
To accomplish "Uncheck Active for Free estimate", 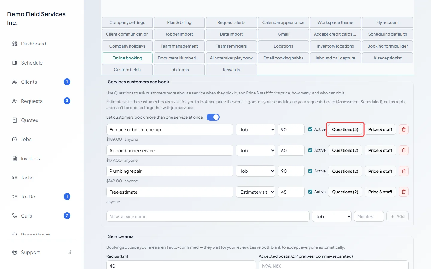I will pyautogui.click(x=310, y=192).
